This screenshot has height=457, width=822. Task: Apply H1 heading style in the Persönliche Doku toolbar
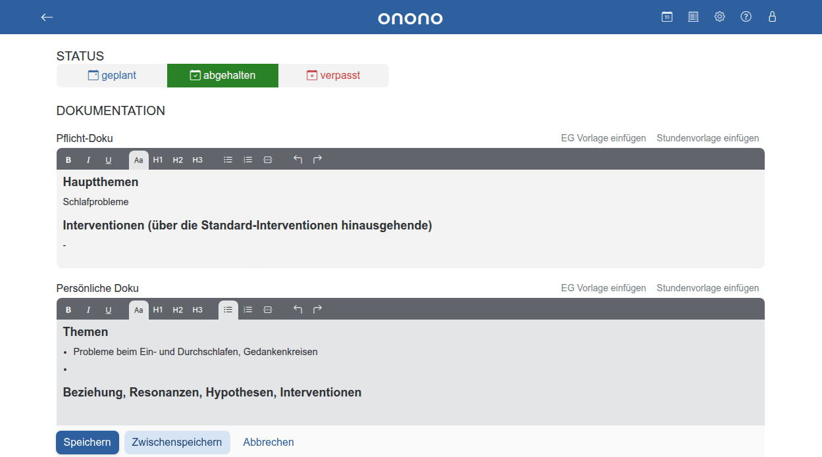[158, 309]
